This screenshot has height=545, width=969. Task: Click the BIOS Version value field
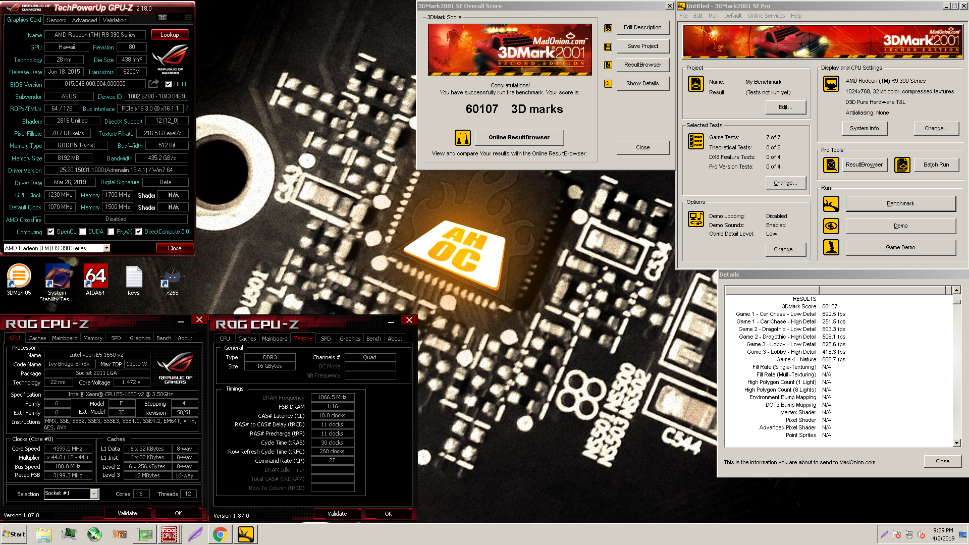95,84
